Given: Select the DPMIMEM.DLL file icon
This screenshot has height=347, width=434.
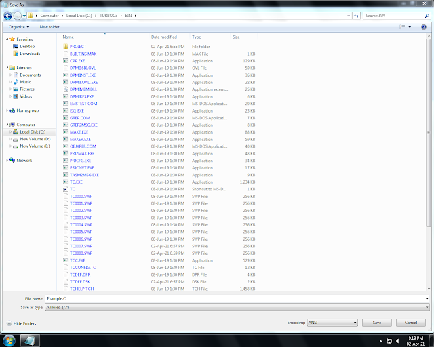Looking at the screenshot, I should coord(66,89).
